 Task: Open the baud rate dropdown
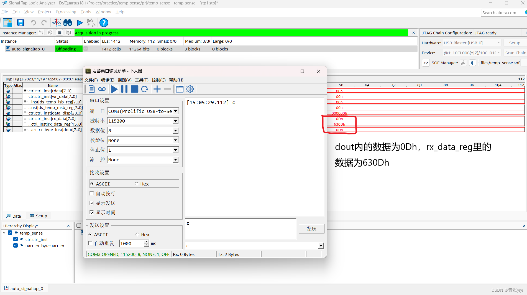pyautogui.click(x=175, y=121)
